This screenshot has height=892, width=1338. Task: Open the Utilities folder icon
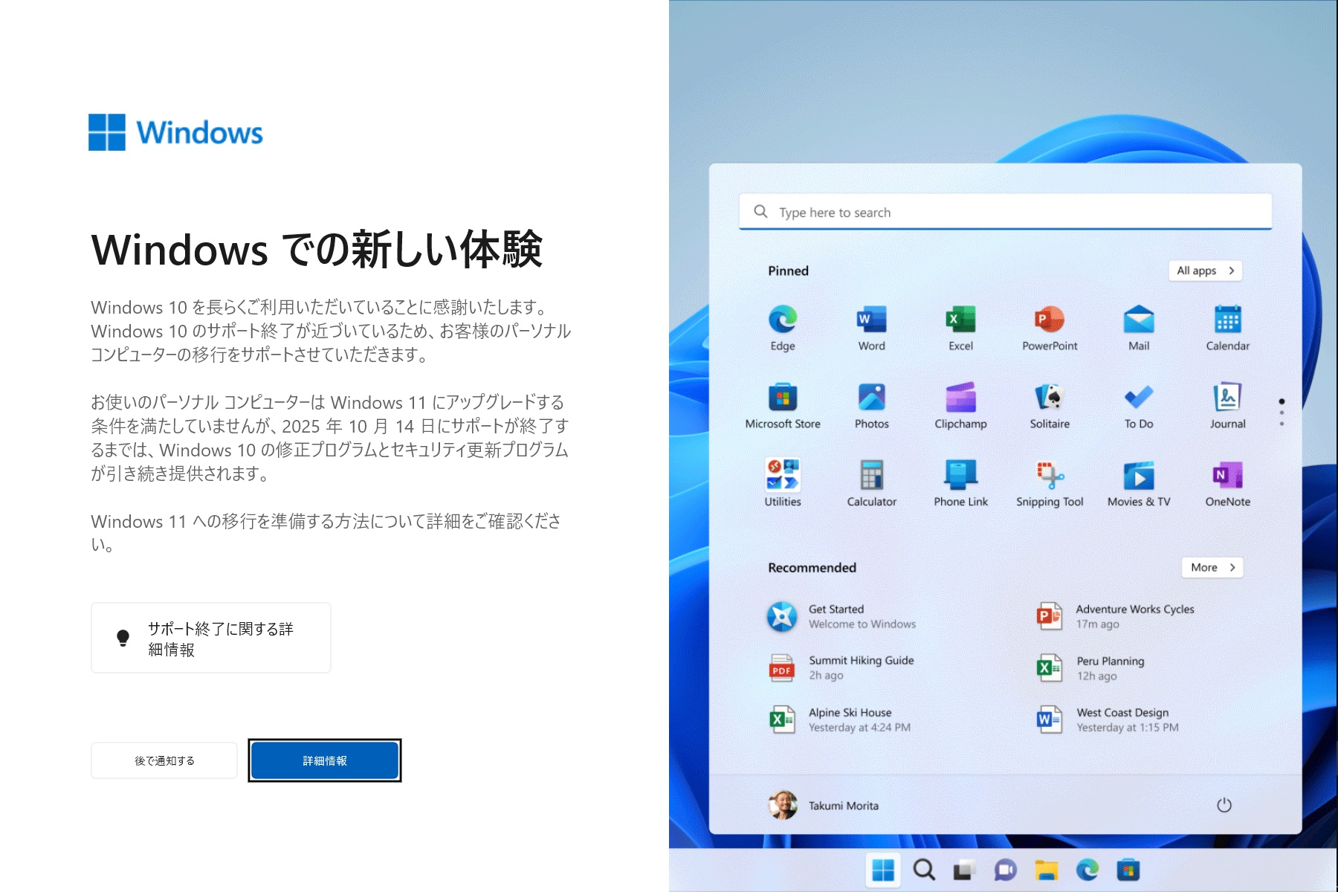(783, 476)
